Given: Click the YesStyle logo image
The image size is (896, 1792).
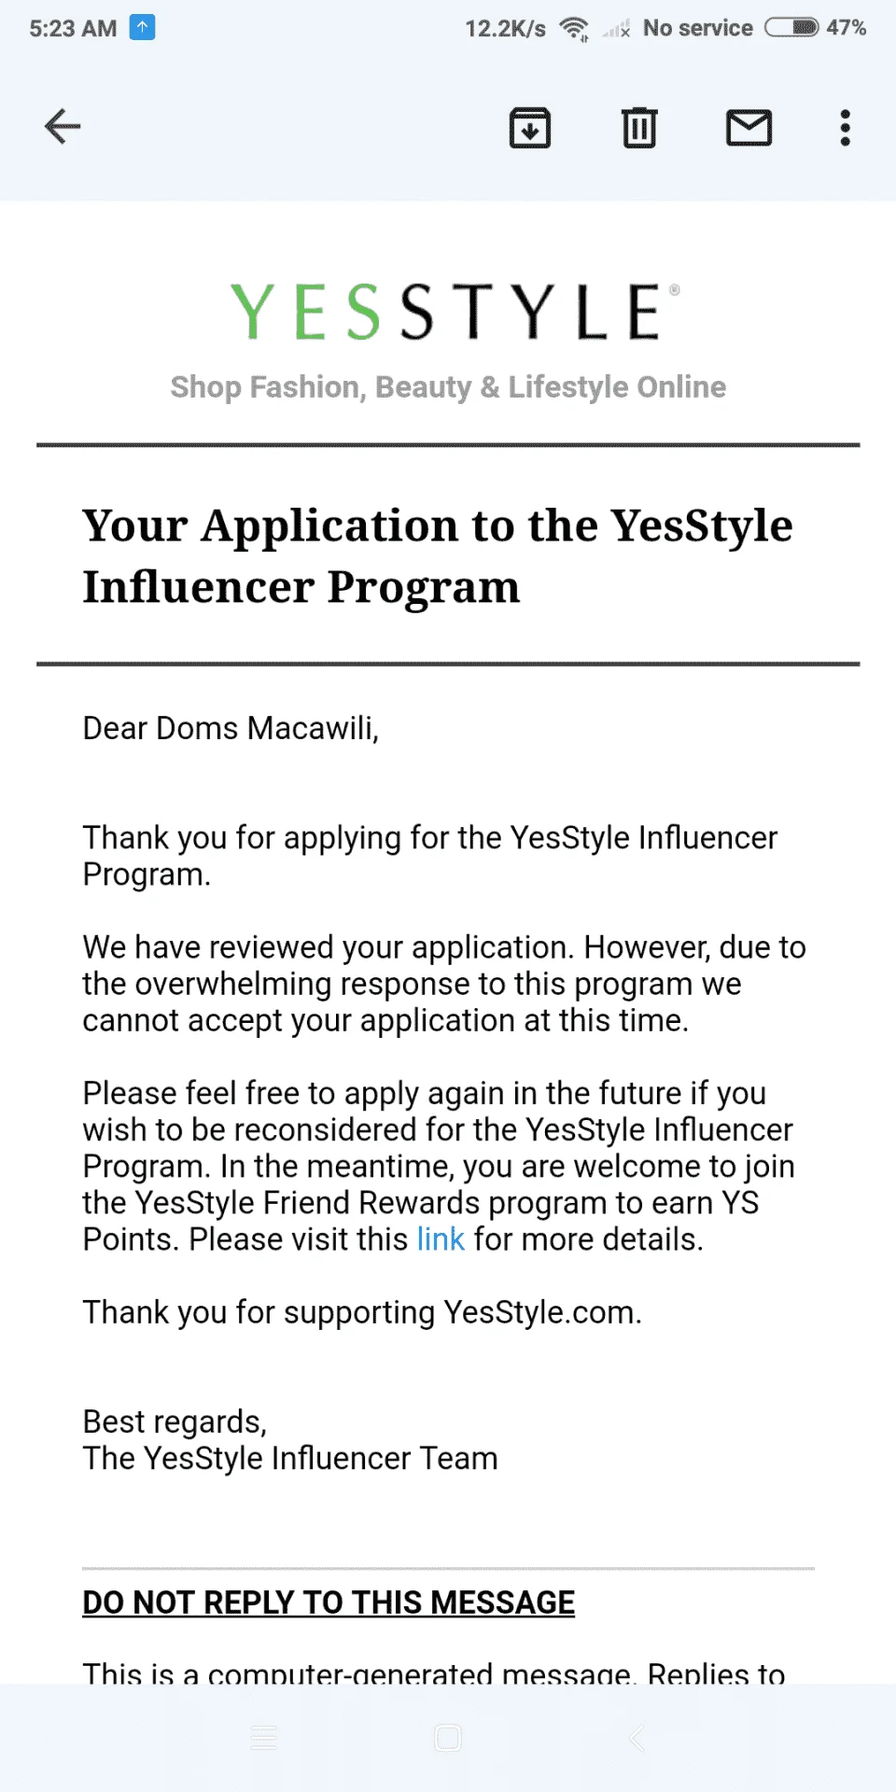Looking at the screenshot, I should coord(455,312).
